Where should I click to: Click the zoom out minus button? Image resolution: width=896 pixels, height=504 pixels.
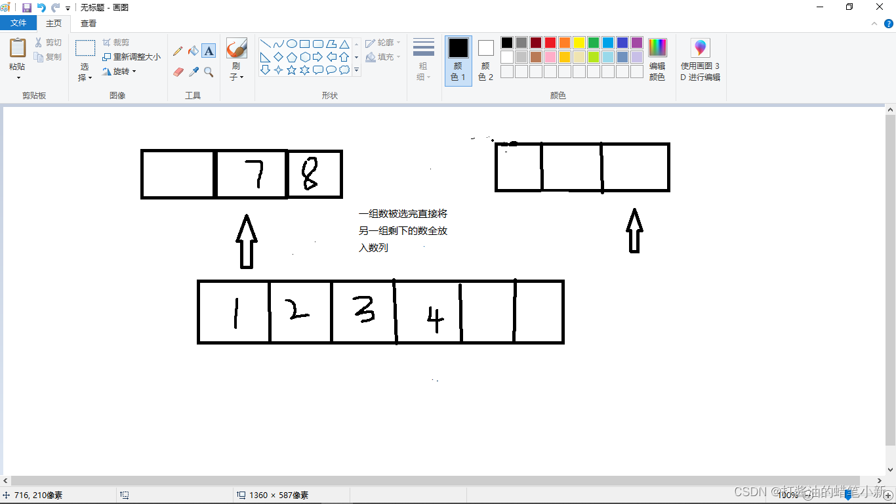pos(807,495)
